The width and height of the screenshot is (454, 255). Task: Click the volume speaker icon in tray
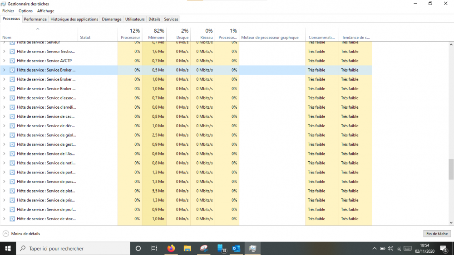tap(390, 248)
